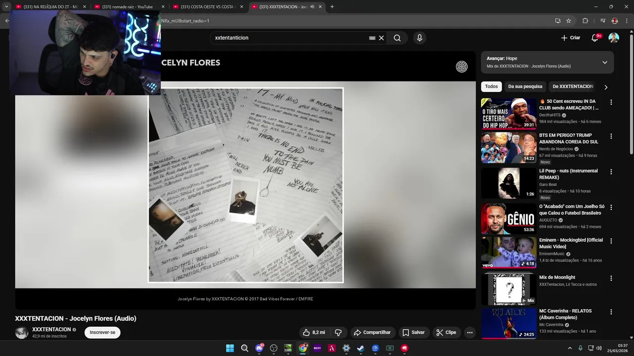Open Discord from the taskbar

coord(259,348)
